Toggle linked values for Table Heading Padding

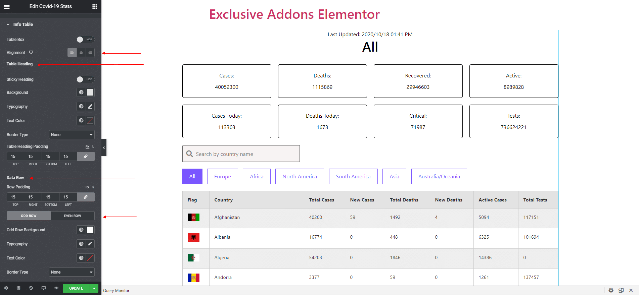[x=86, y=157]
